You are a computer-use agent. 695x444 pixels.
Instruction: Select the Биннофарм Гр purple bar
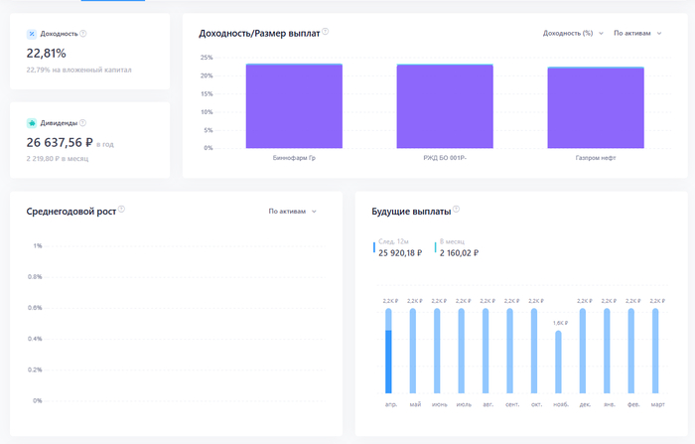[294, 107]
